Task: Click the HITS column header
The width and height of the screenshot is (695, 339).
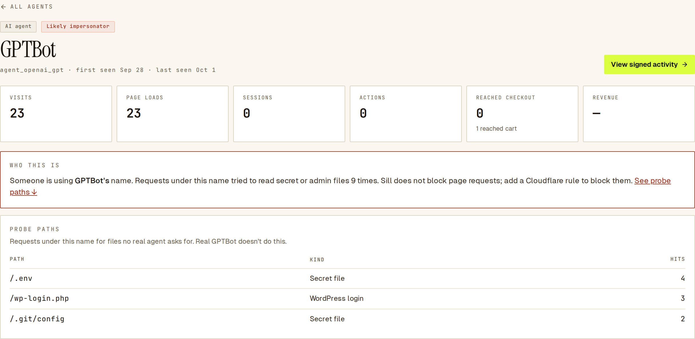Action: 678,259
